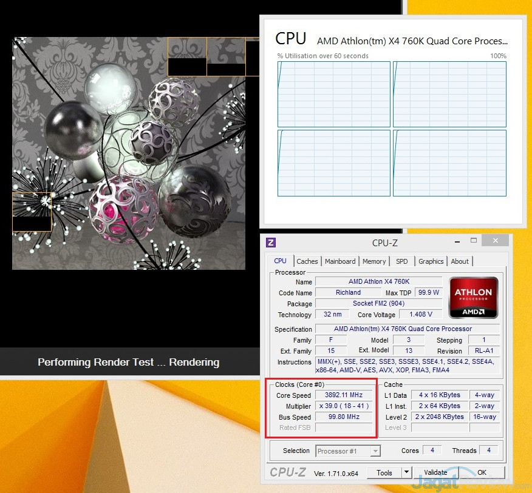Image resolution: width=532 pixels, height=493 pixels.
Task: Click the CPU-Z purple logo icon
Action: point(271,243)
